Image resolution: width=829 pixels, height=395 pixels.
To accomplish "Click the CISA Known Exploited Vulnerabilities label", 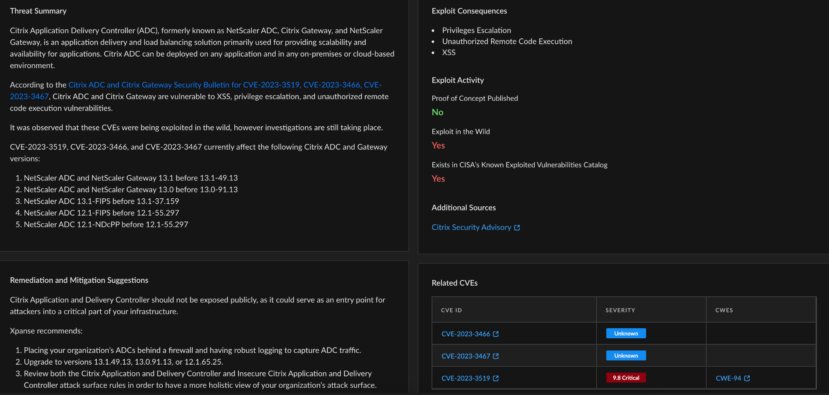I will (519, 165).
